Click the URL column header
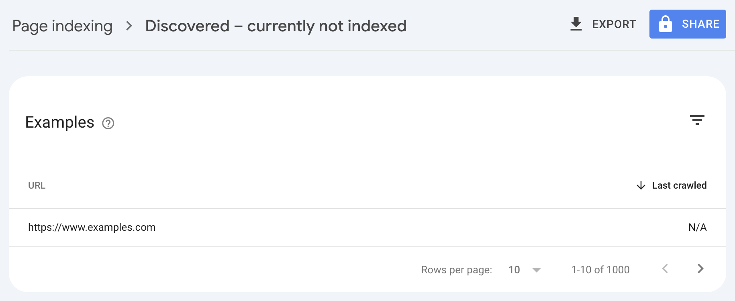 click(x=37, y=185)
